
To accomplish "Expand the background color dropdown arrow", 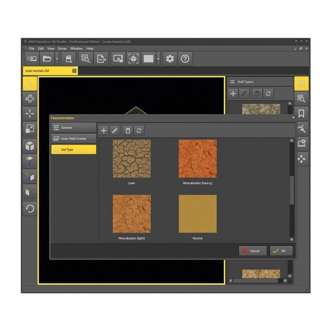I will pyautogui.click(x=158, y=59).
